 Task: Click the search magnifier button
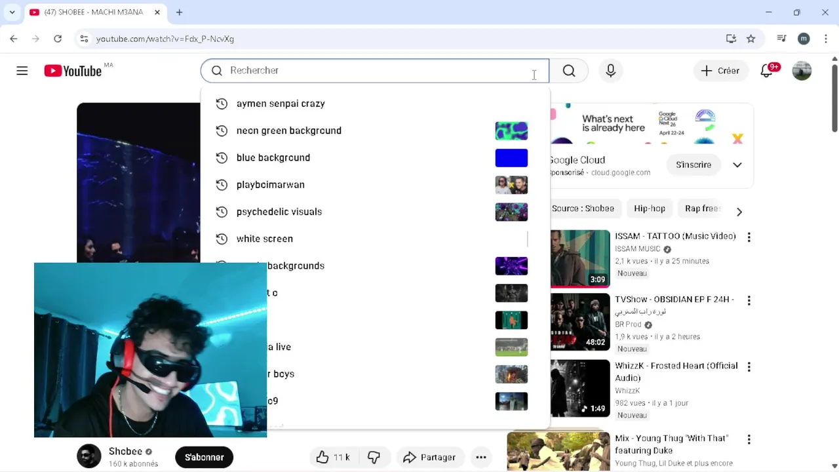[569, 71]
